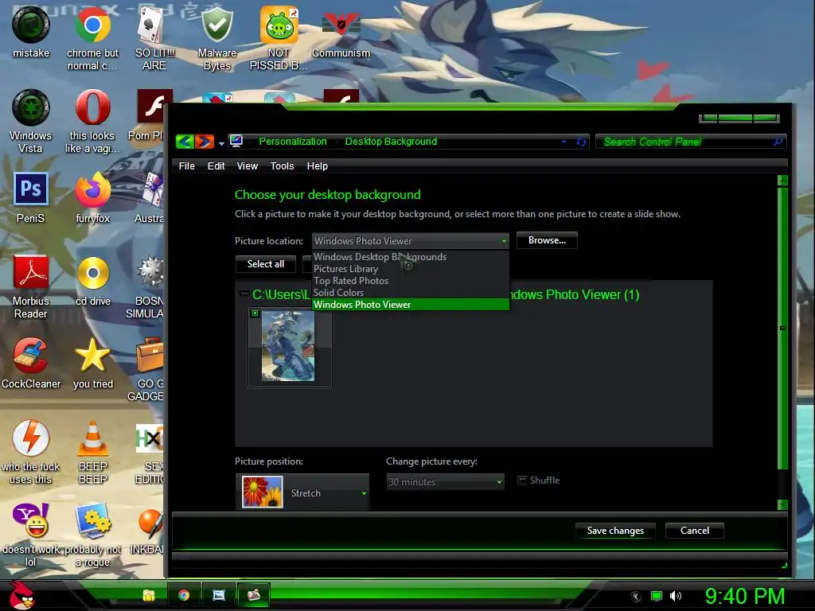The height and width of the screenshot is (611, 815).
Task: Expand the address bar history dropdown arrow
Action: click(x=564, y=142)
